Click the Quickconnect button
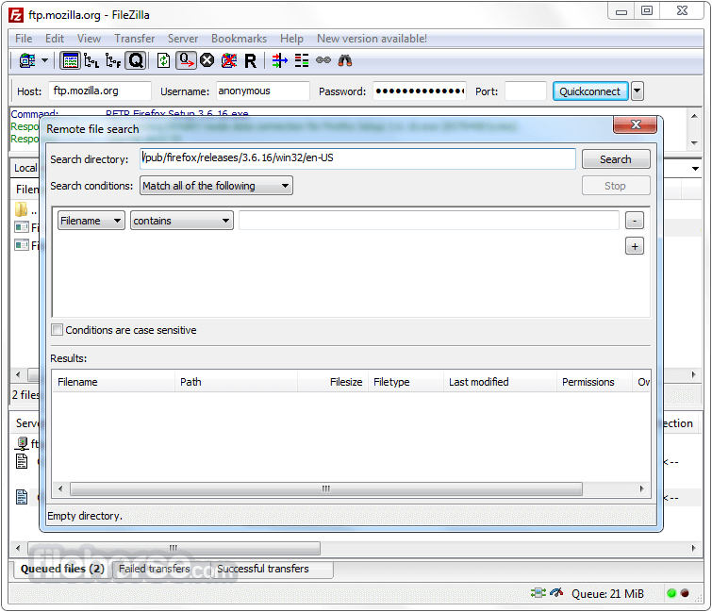The width and height of the screenshot is (712, 612). point(589,91)
